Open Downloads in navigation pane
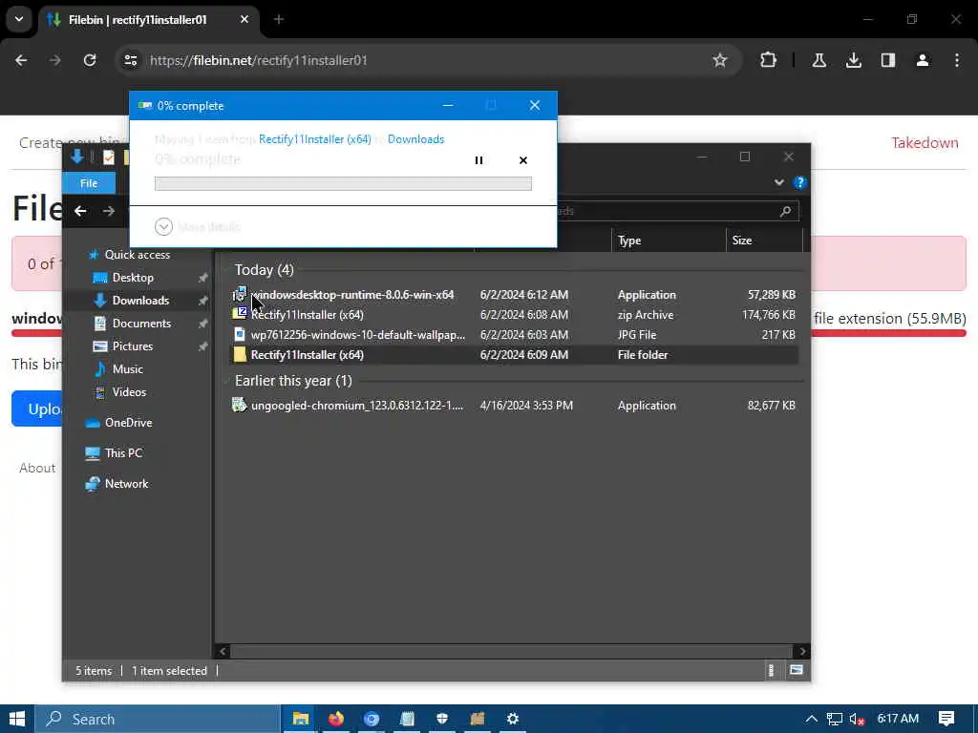This screenshot has width=978, height=733. (x=140, y=301)
